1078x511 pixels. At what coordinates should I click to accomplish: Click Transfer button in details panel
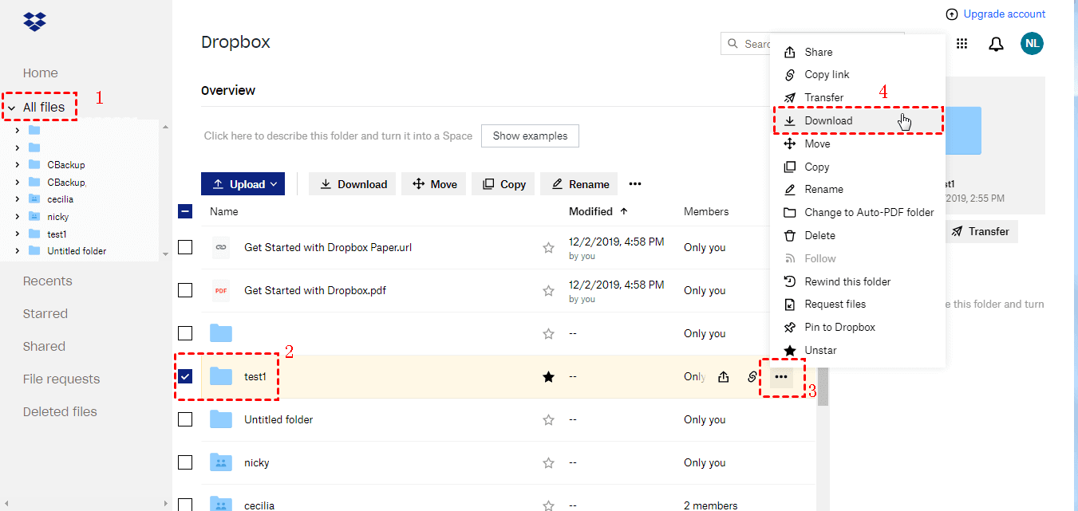click(x=981, y=231)
